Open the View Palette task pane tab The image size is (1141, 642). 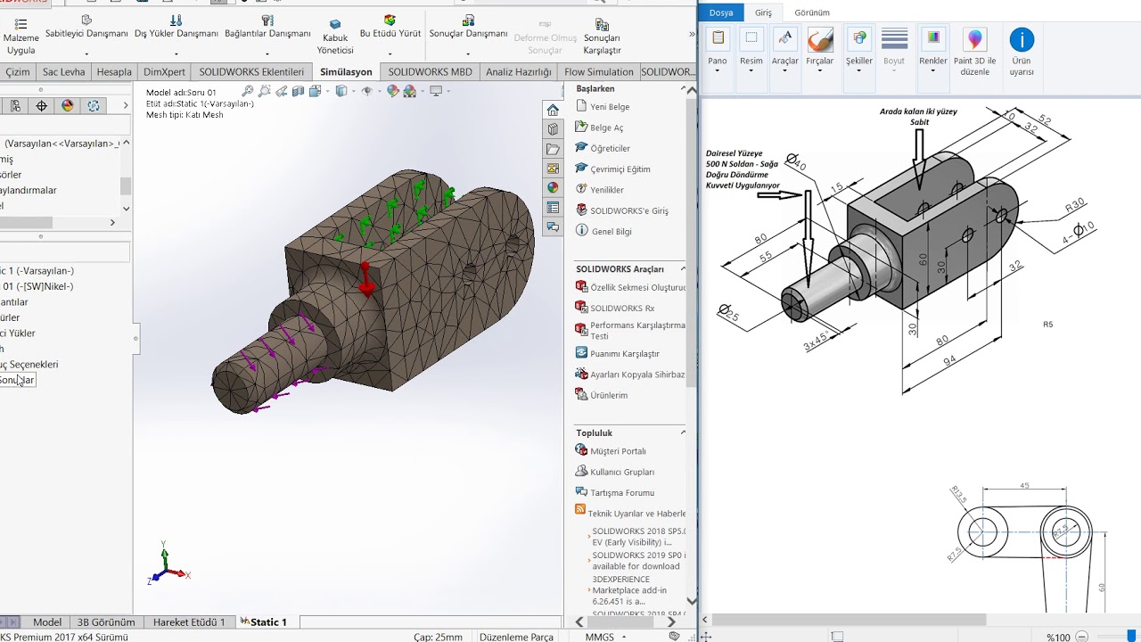pyautogui.click(x=553, y=169)
